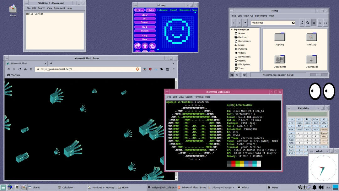339x191 pixels.
Task: Click the extensions puzzle icon in Brave toolbar
Action: (161, 69)
